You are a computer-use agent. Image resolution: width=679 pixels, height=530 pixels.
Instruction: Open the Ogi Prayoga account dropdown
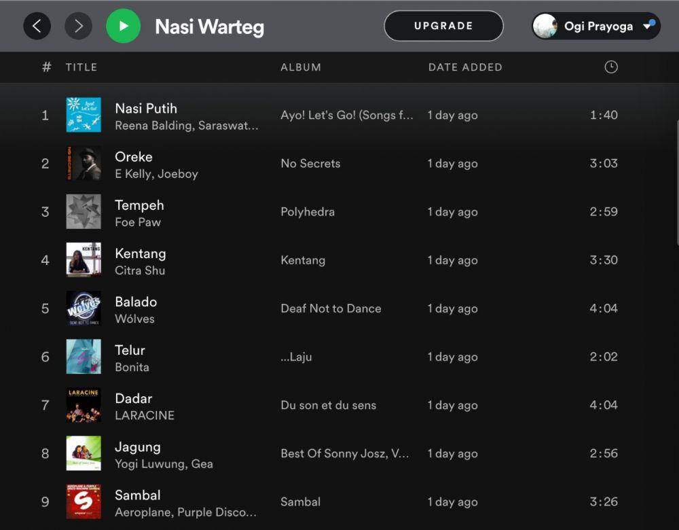596,26
